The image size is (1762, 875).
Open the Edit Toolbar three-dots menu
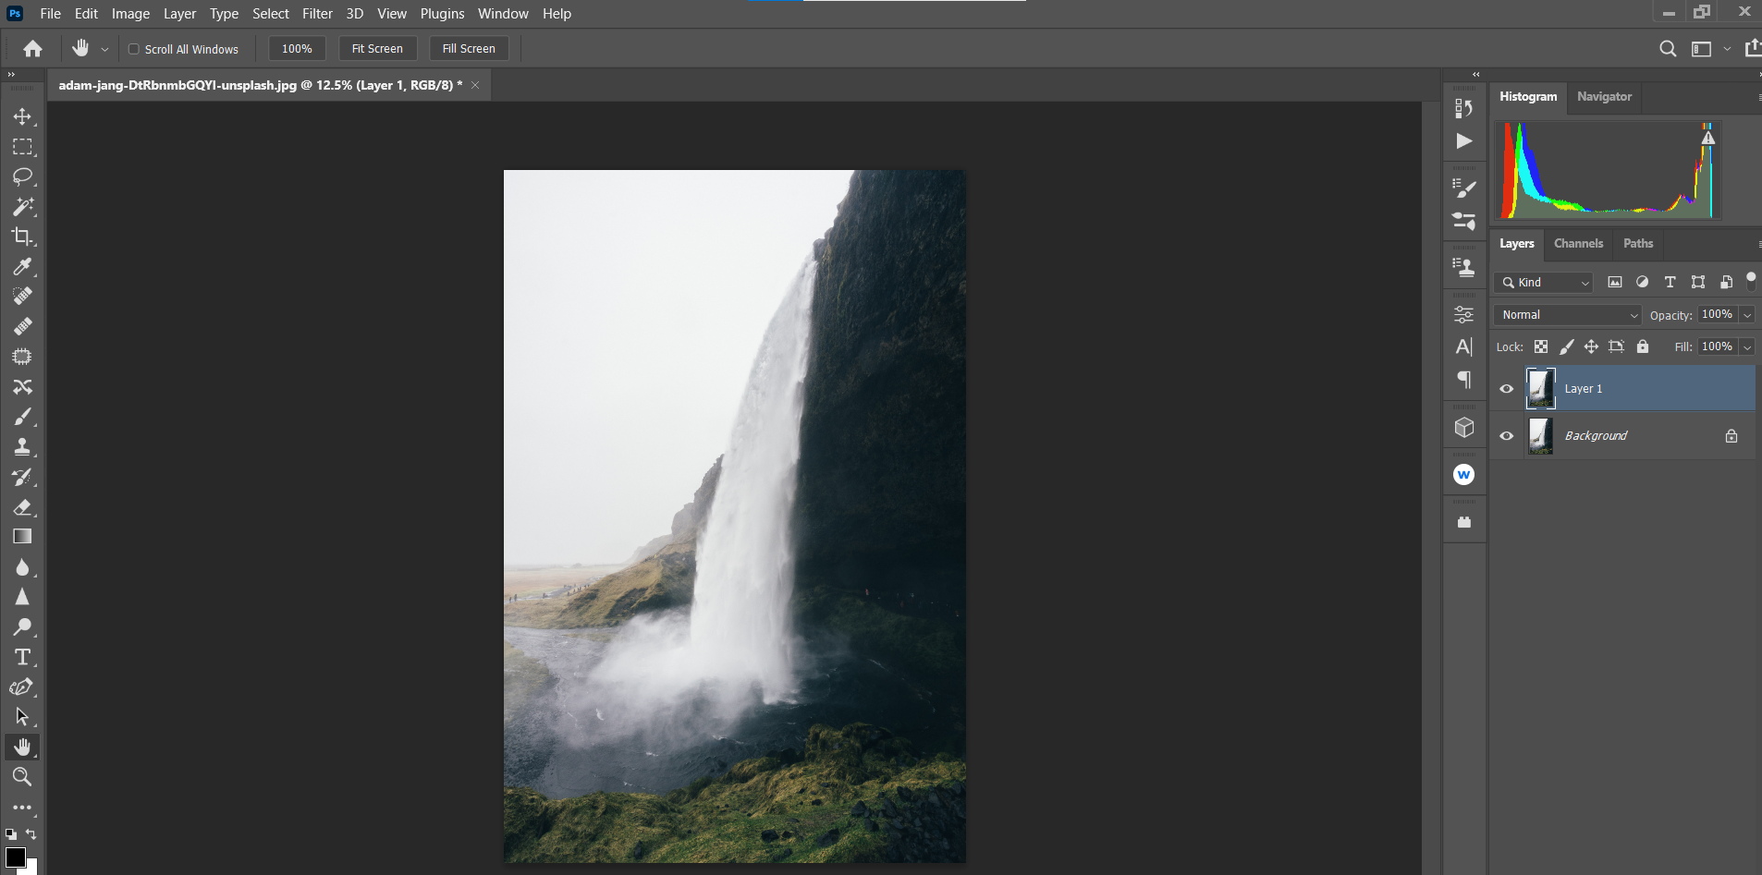[x=22, y=808]
